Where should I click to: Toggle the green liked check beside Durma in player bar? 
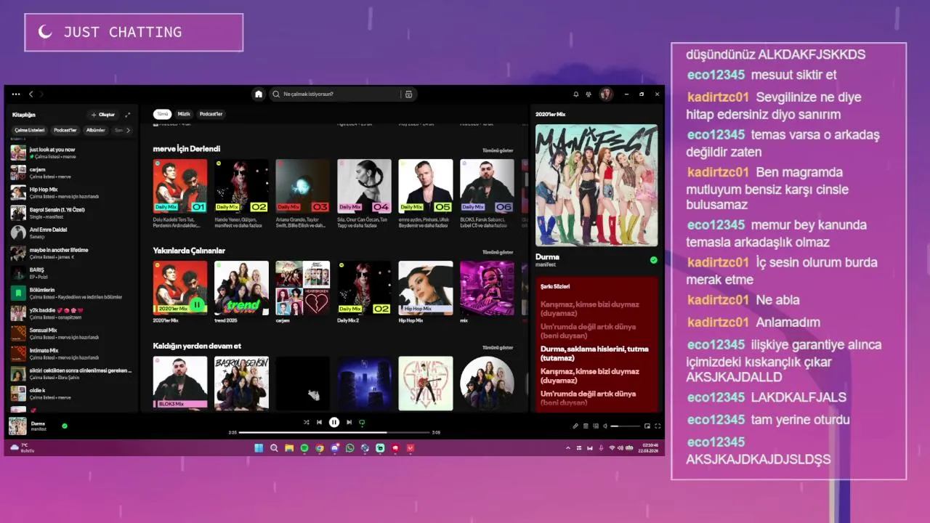65,426
